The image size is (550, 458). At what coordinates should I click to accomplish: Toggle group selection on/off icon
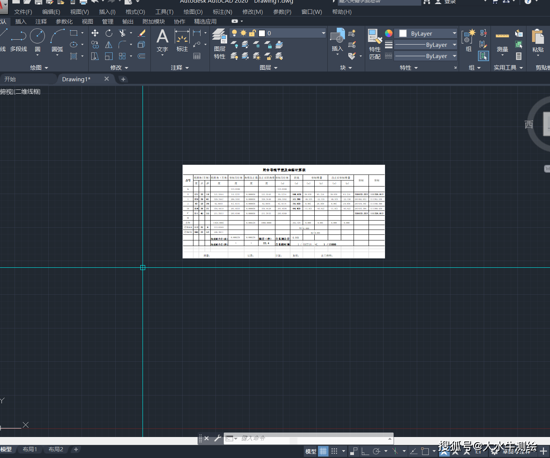click(483, 56)
